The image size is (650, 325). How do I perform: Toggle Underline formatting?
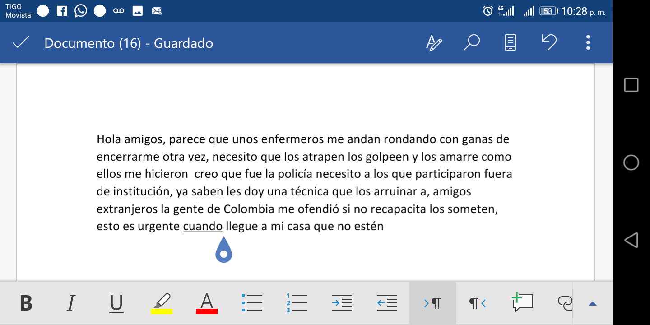click(x=116, y=303)
